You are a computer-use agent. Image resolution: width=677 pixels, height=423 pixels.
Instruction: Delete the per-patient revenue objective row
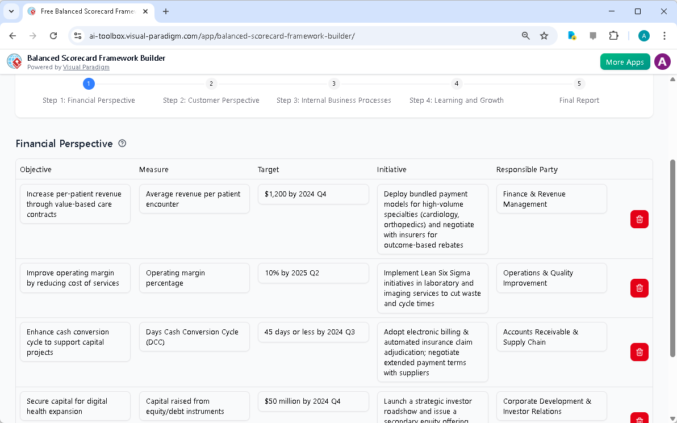pyautogui.click(x=639, y=219)
